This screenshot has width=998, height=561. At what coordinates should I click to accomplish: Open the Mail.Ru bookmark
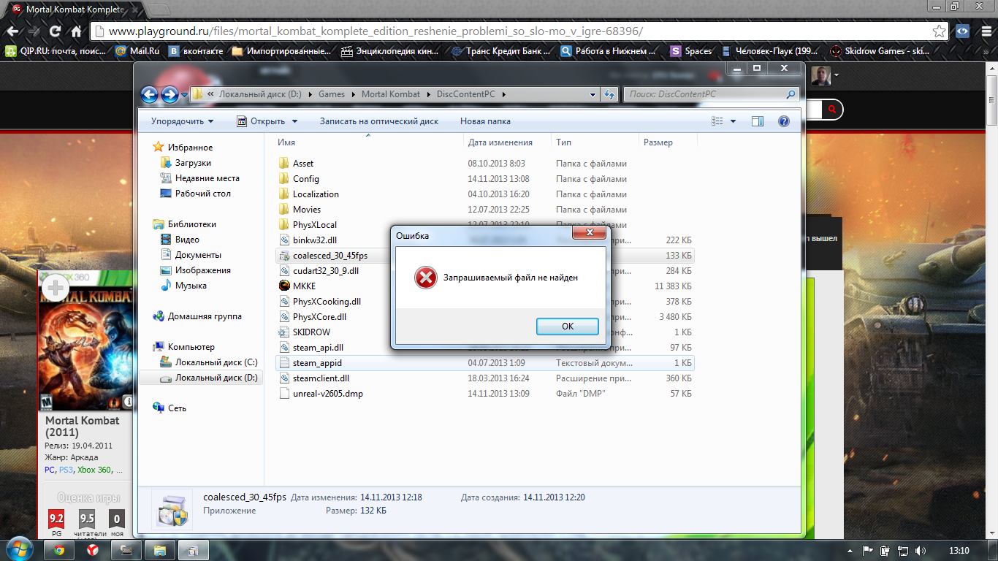[x=138, y=51]
